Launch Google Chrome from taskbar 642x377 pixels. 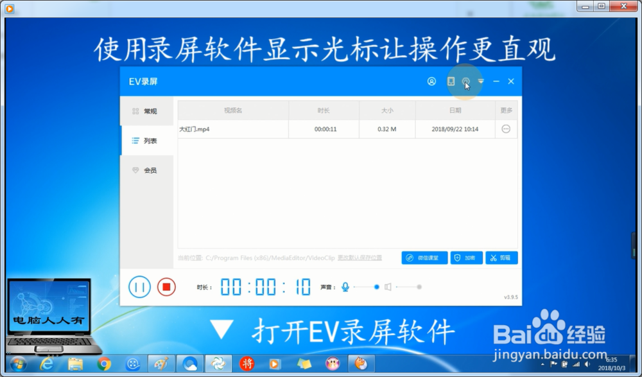(x=104, y=364)
